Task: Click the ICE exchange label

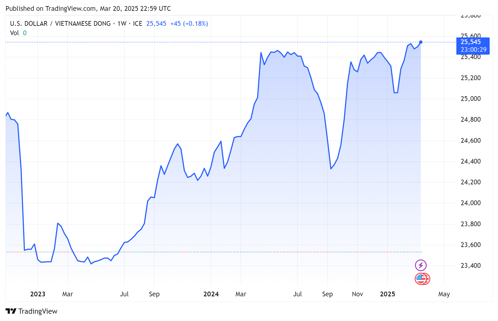Action: pos(137,24)
